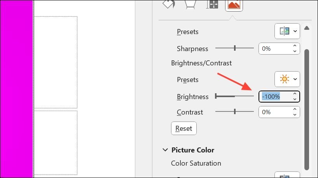The height and width of the screenshot is (178, 318).
Task: Switch to the Effects tab icon
Action: 190,4
